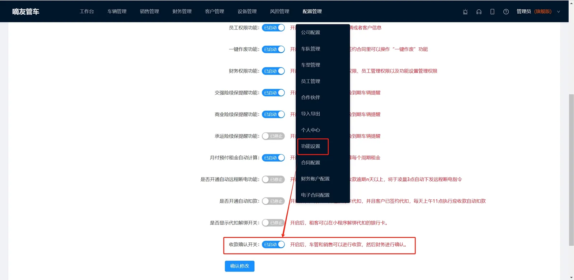Toggle the 员工权限功能 switch
The width and height of the screenshot is (574, 280).
(273, 28)
